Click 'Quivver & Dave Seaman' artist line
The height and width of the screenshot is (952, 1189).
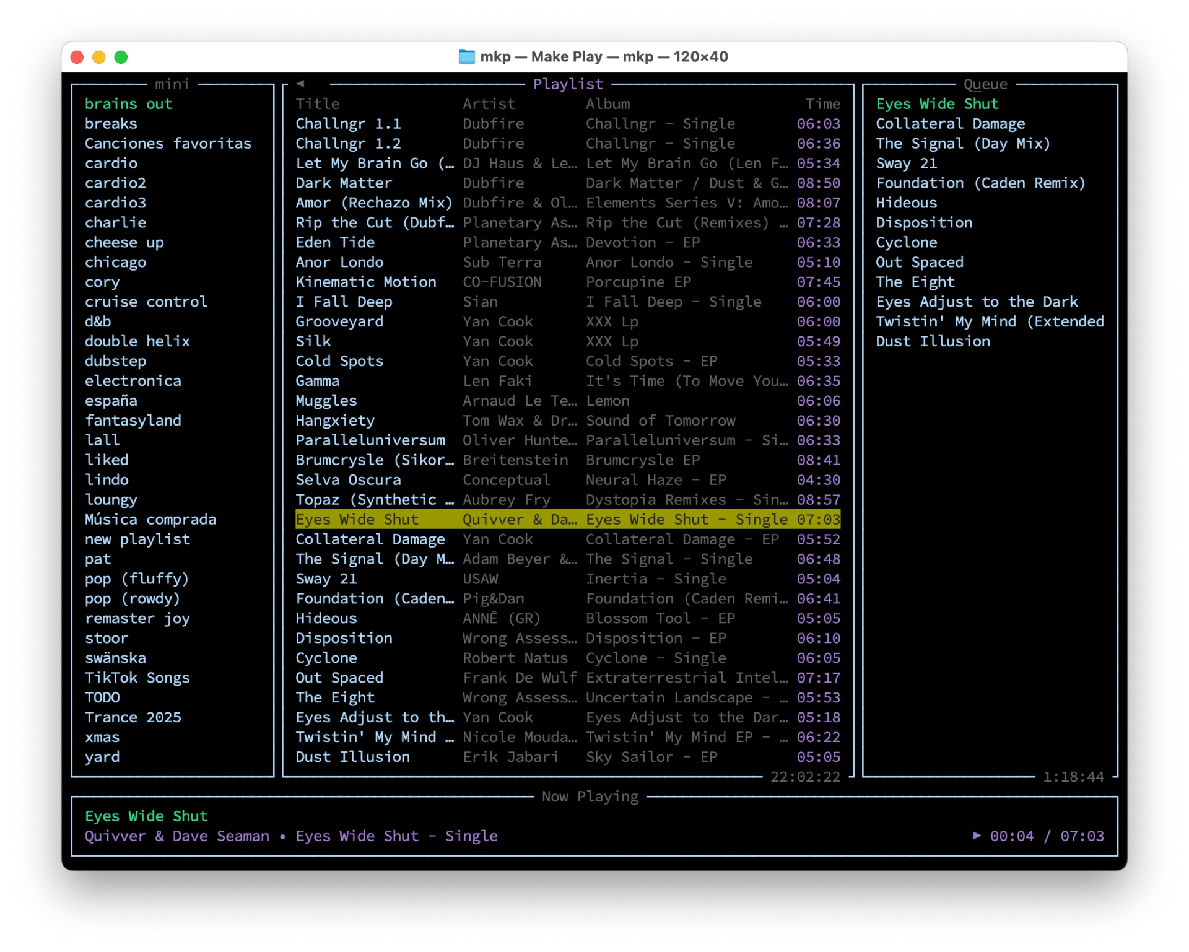click(x=176, y=836)
